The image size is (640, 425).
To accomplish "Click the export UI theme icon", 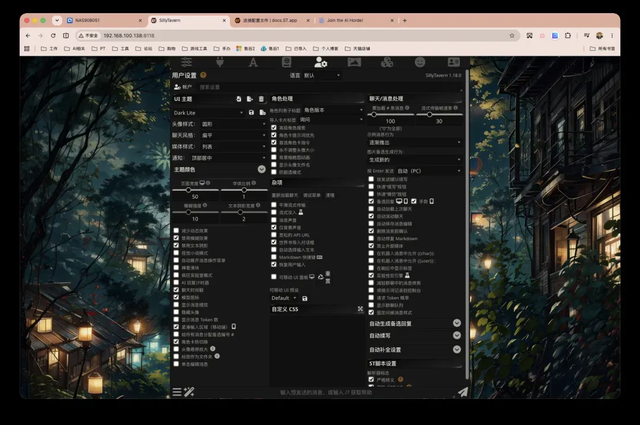I will point(250,99).
